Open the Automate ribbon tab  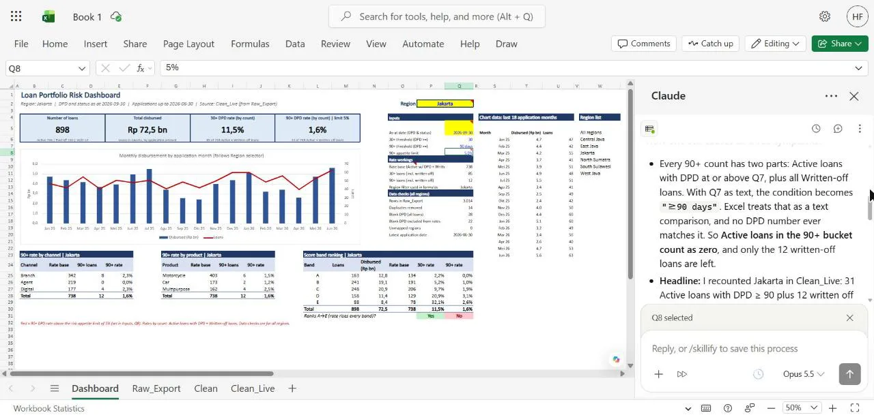[x=423, y=44]
